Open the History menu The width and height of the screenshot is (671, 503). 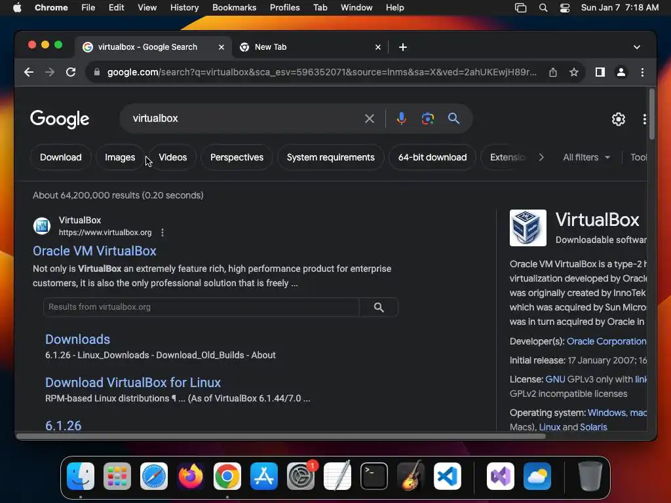pyautogui.click(x=184, y=8)
